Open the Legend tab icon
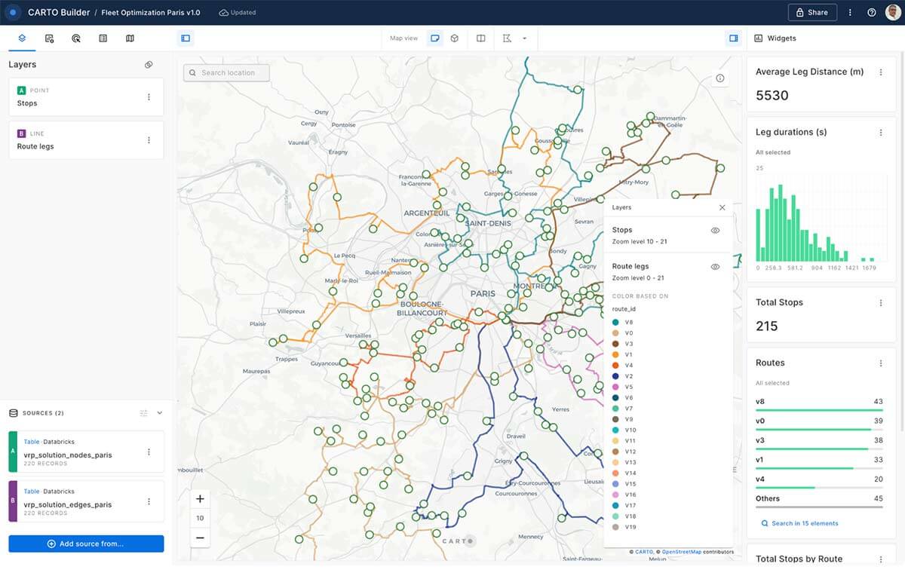905x582 pixels. tap(103, 38)
